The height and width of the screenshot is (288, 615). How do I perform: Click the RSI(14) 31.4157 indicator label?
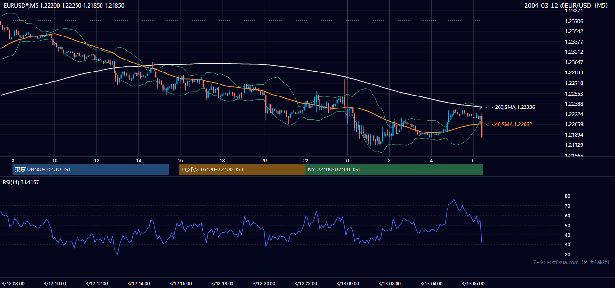pos(21,182)
